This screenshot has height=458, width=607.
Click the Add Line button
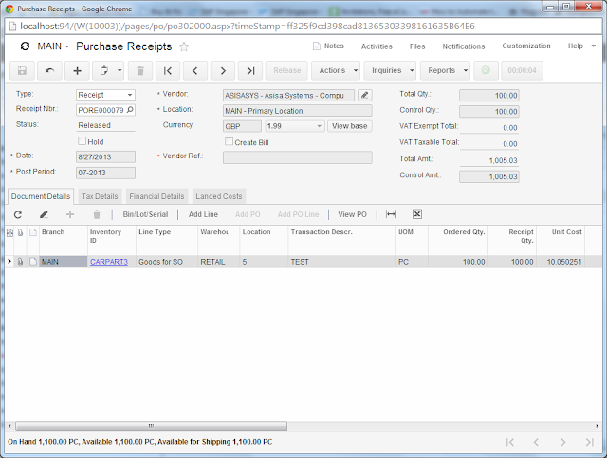203,214
